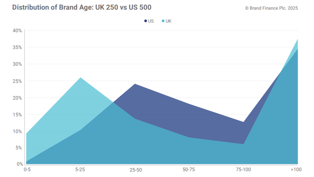Click the 0% y-axis label
314x177 pixels.
pyautogui.click(x=19, y=164)
